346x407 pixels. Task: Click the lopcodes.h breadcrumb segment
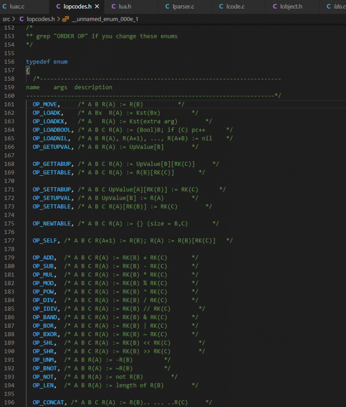pyautogui.click(x=41, y=19)
